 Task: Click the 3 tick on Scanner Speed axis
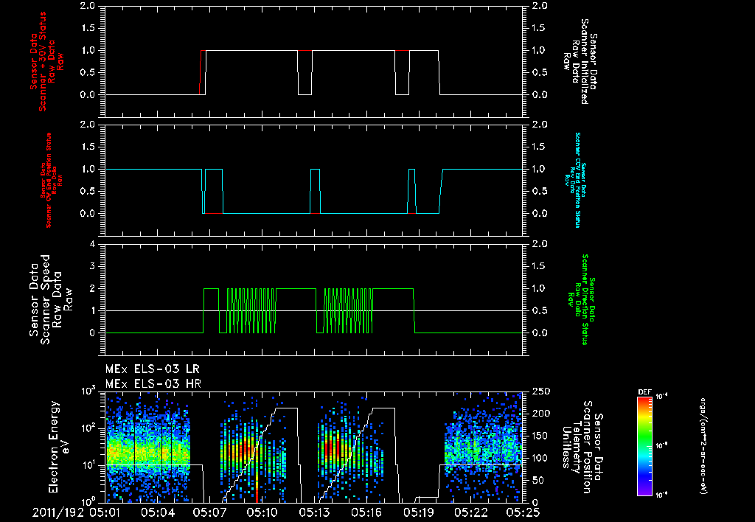point(92,266)
